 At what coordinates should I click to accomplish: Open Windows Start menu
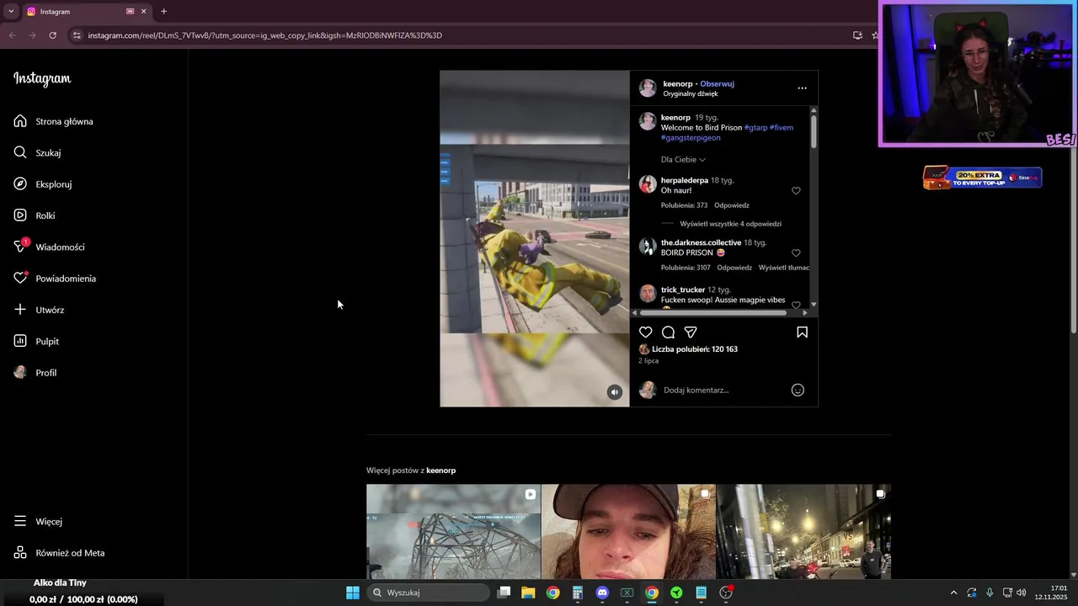[353, 593]
